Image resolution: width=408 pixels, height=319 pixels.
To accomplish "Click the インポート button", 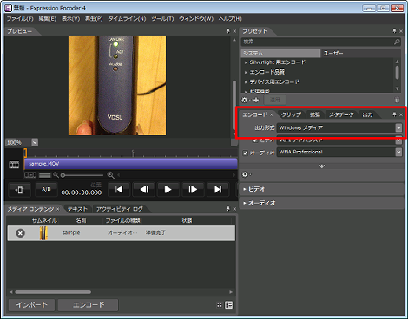I will [31, 305].
